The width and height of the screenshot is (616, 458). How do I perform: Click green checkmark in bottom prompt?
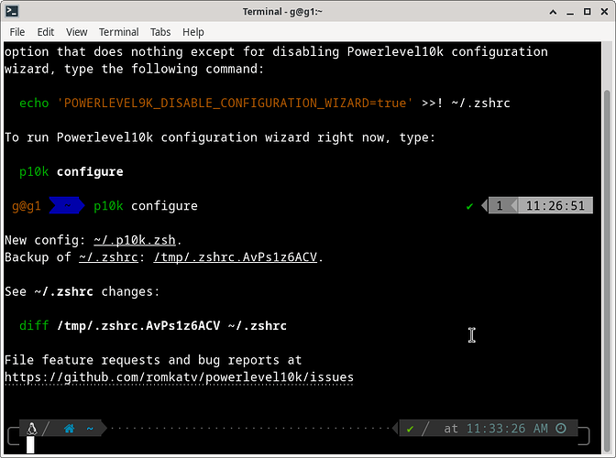pos(410,429)
